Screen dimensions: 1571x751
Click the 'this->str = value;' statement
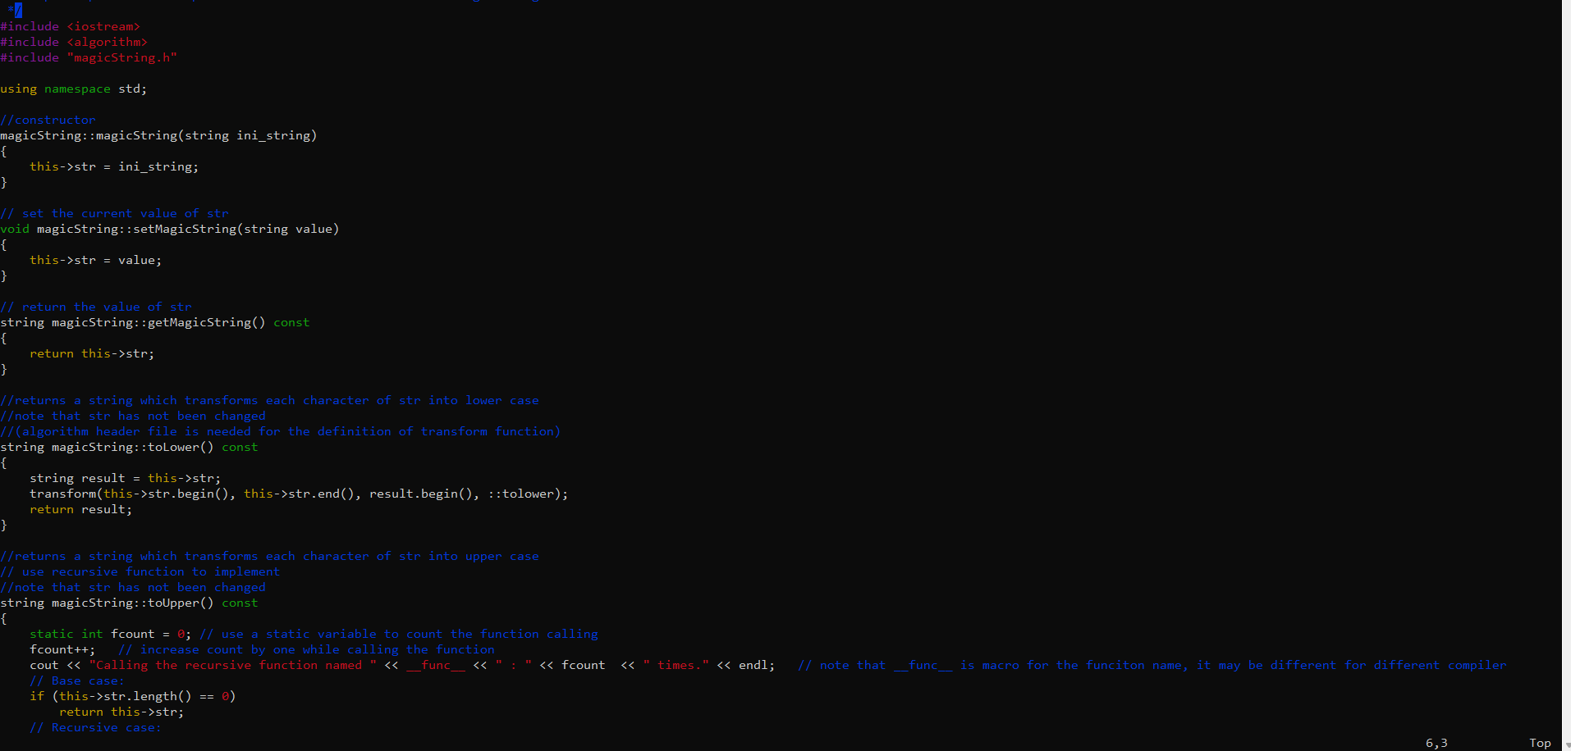tap(96, 260)
